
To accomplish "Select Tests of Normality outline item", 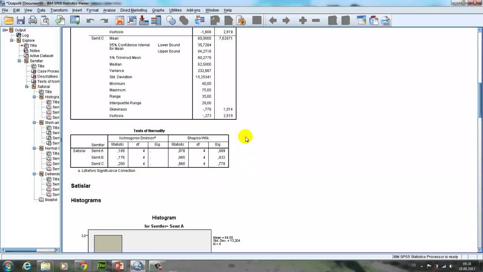I will [x=48, y=82].
